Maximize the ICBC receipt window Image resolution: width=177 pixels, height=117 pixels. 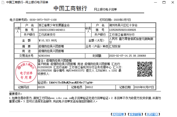click(x=164, y=2)
